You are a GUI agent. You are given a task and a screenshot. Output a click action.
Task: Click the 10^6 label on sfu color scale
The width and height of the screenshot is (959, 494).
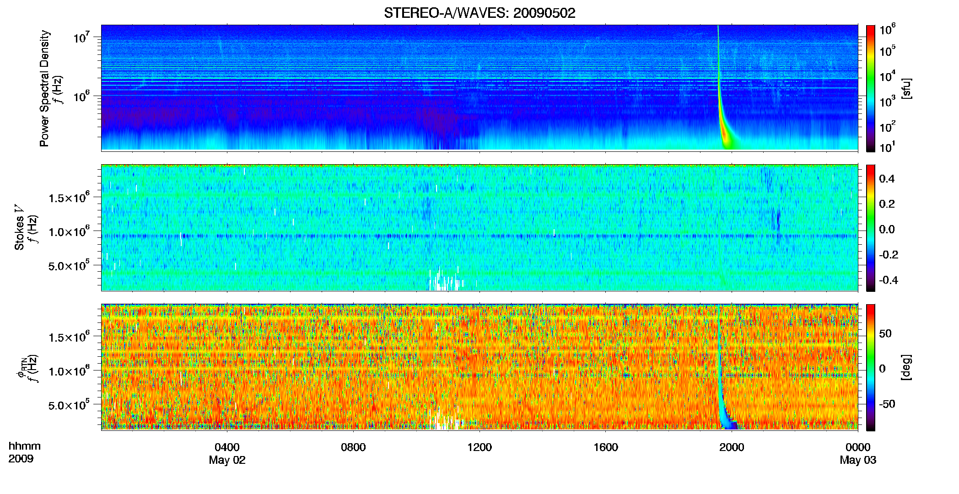[x=887, y=29]
